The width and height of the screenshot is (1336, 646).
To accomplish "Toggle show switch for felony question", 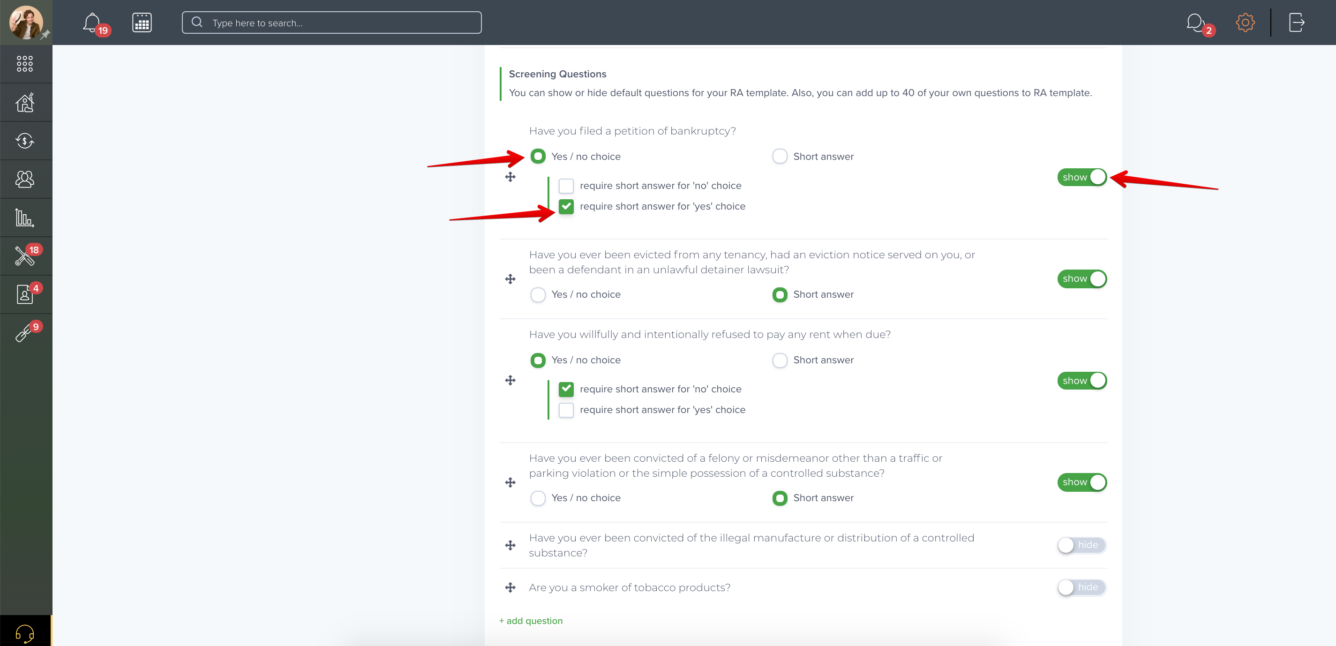I will pyautogui.click(x=1082, y=482).
